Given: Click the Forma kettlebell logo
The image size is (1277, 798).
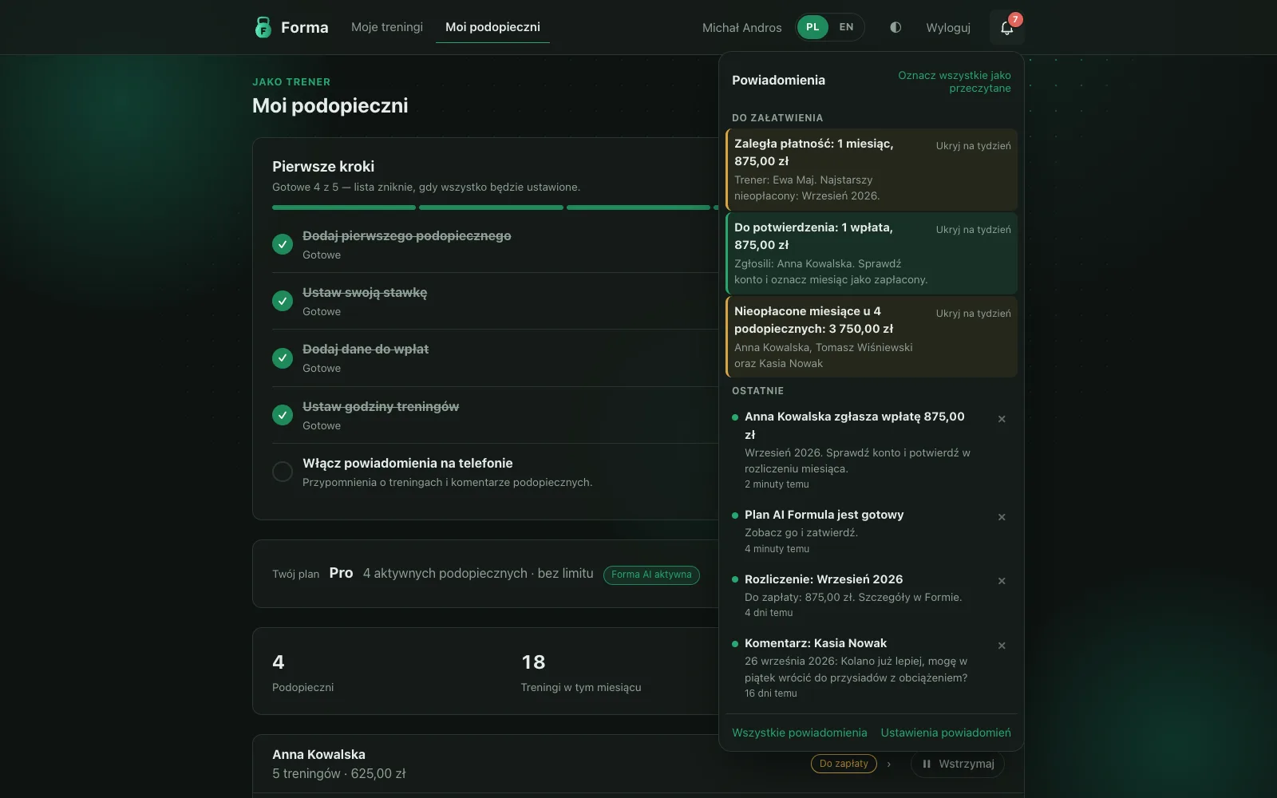Looking at the screenshot, I should pyautogui.click(x=263, y=27).
